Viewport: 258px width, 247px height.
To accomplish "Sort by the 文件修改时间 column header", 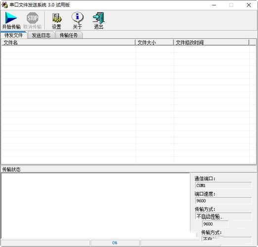I will coord(211,42).
